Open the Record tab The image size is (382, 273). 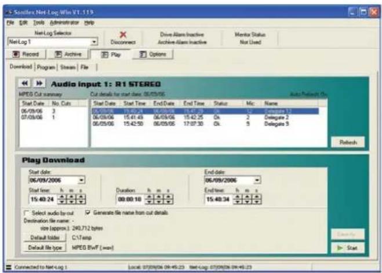26,54
